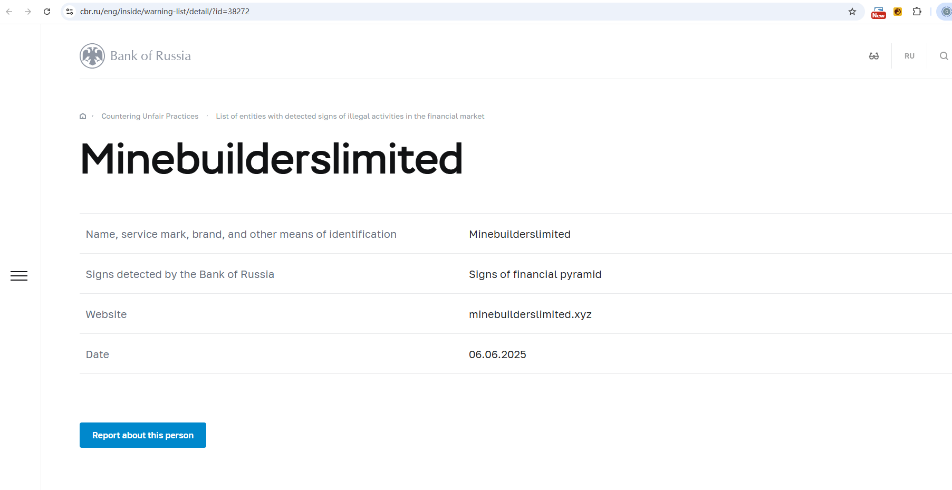Open the browser profile avatar
This screenshot has width=952, height=490.
[946, 12]
